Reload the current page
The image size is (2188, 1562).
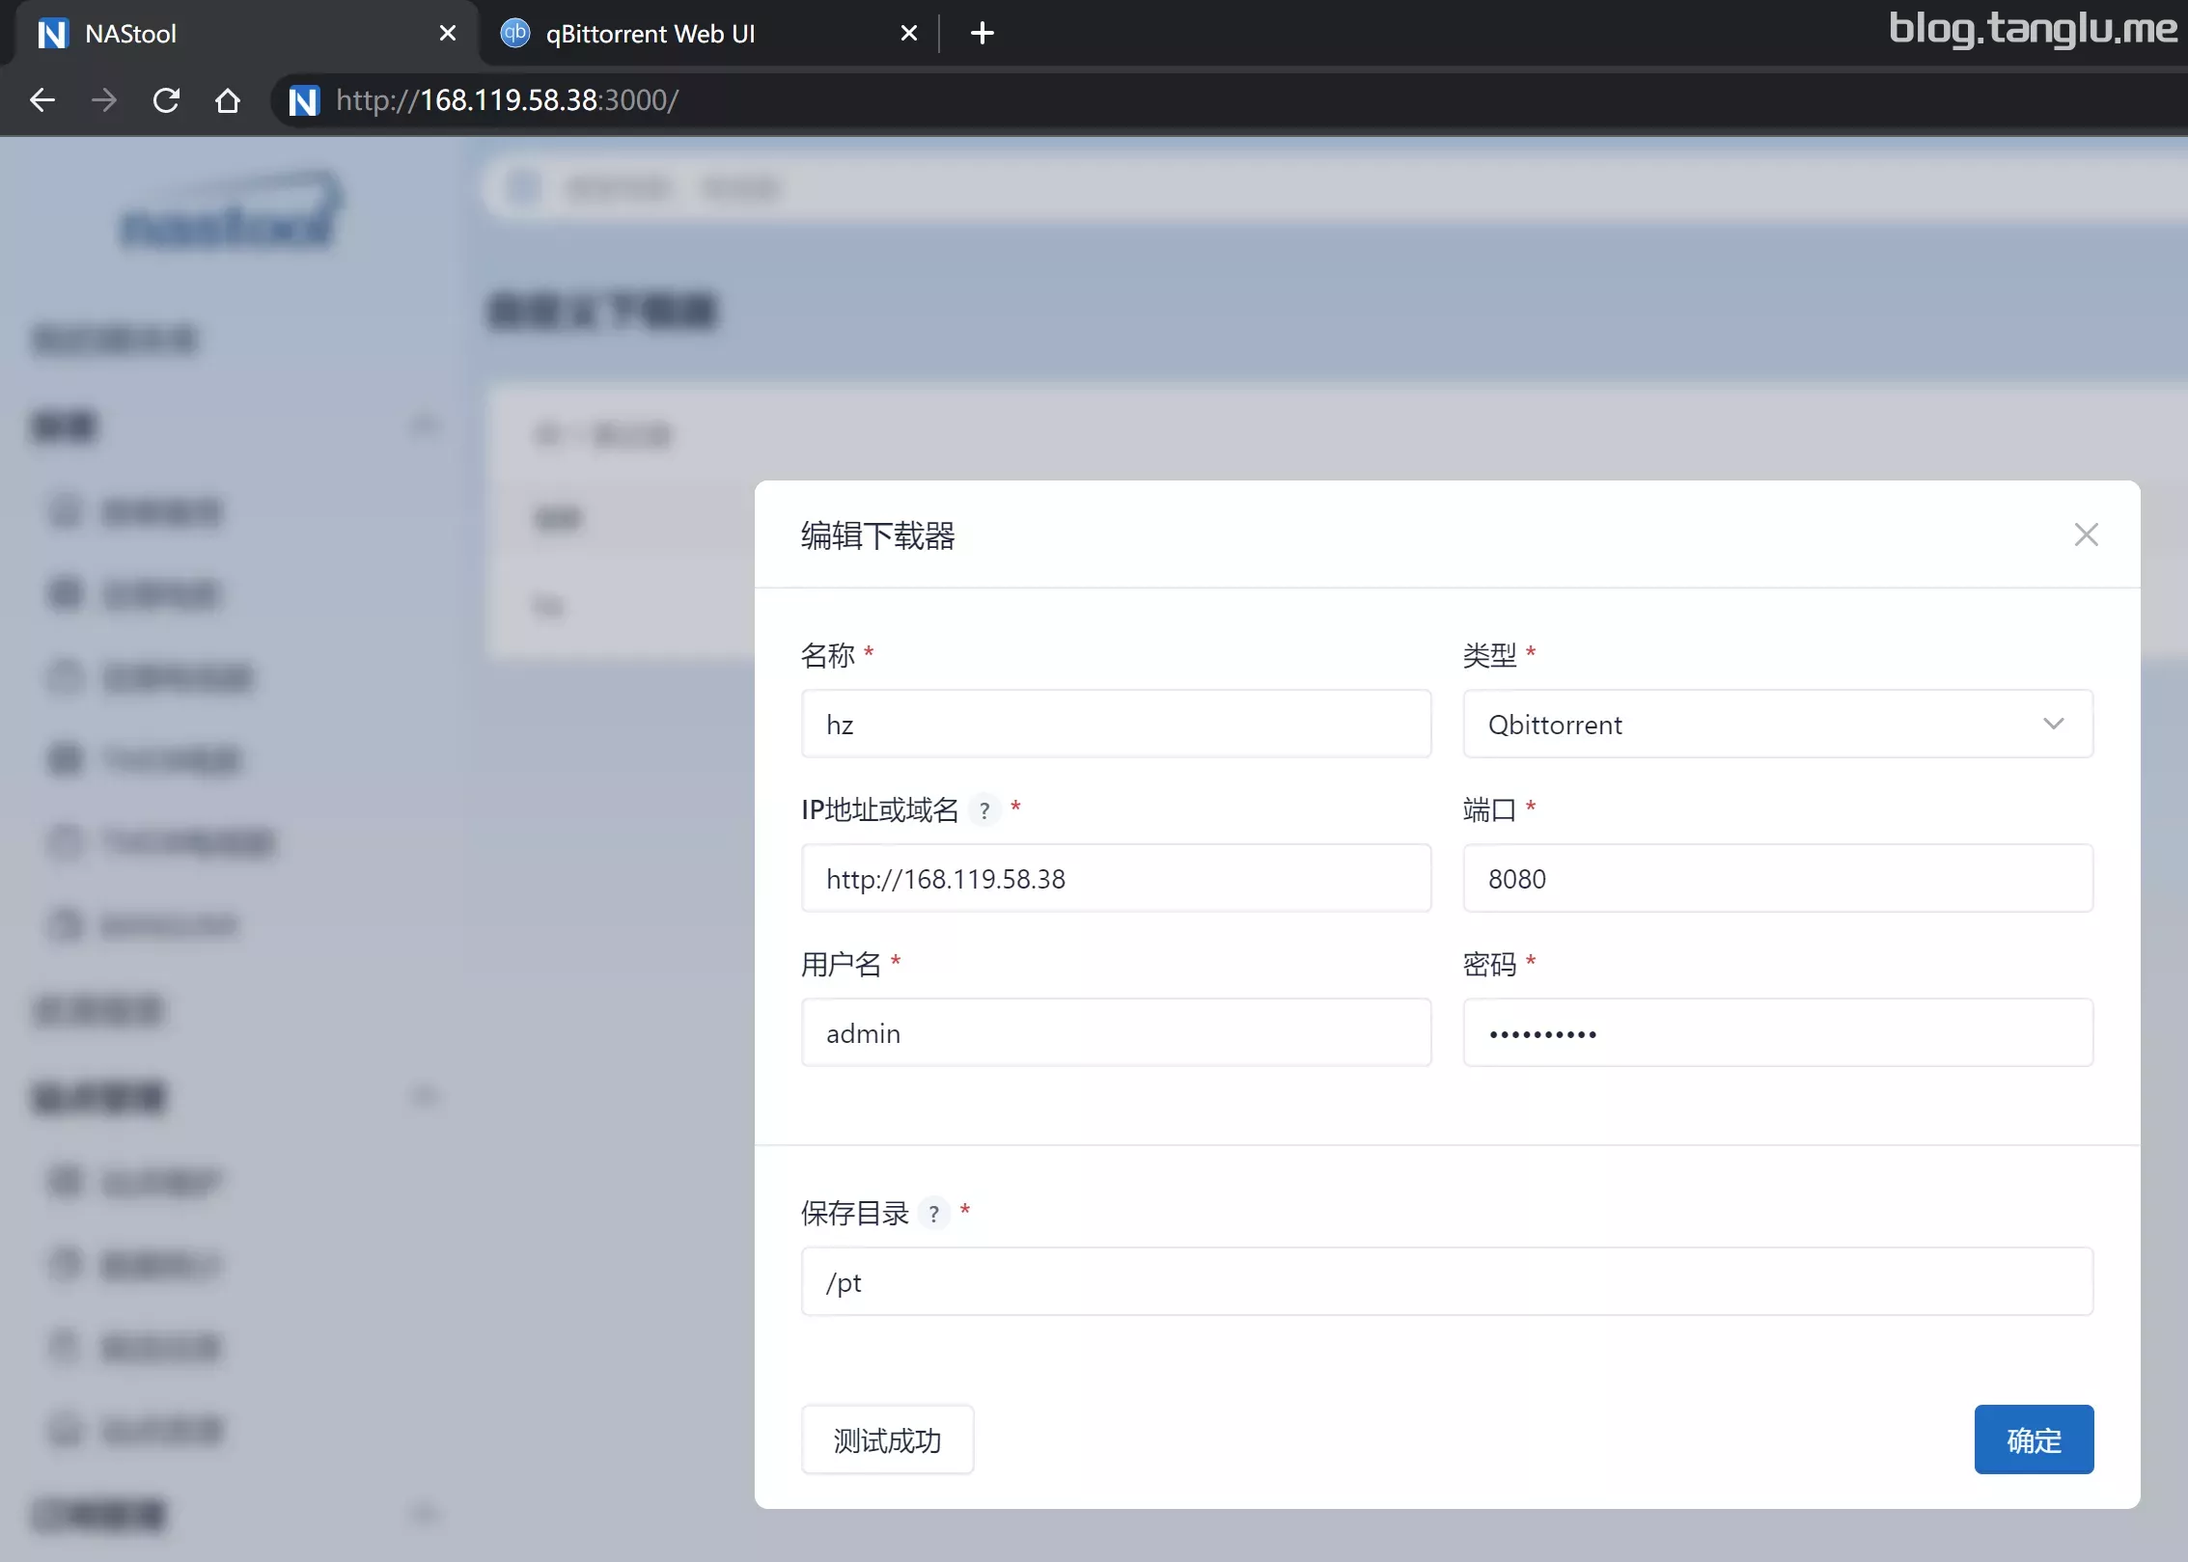pyautogui.click(x=166, y=100)
